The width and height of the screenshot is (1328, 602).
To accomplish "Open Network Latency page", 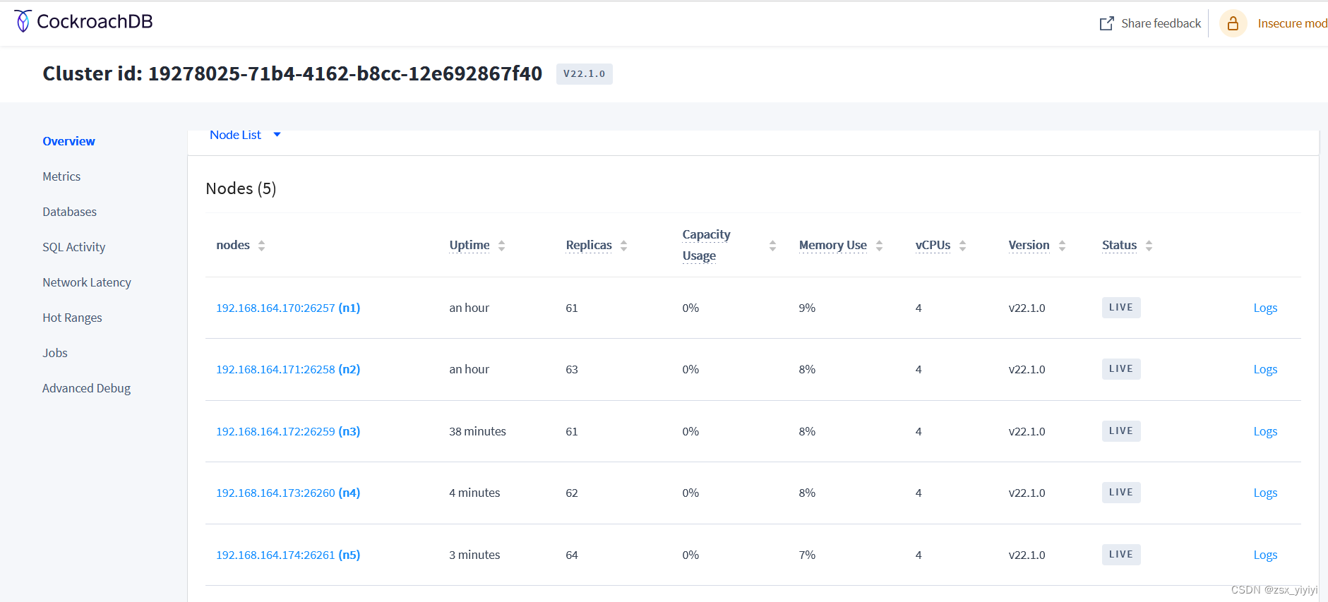I will 87,282.
